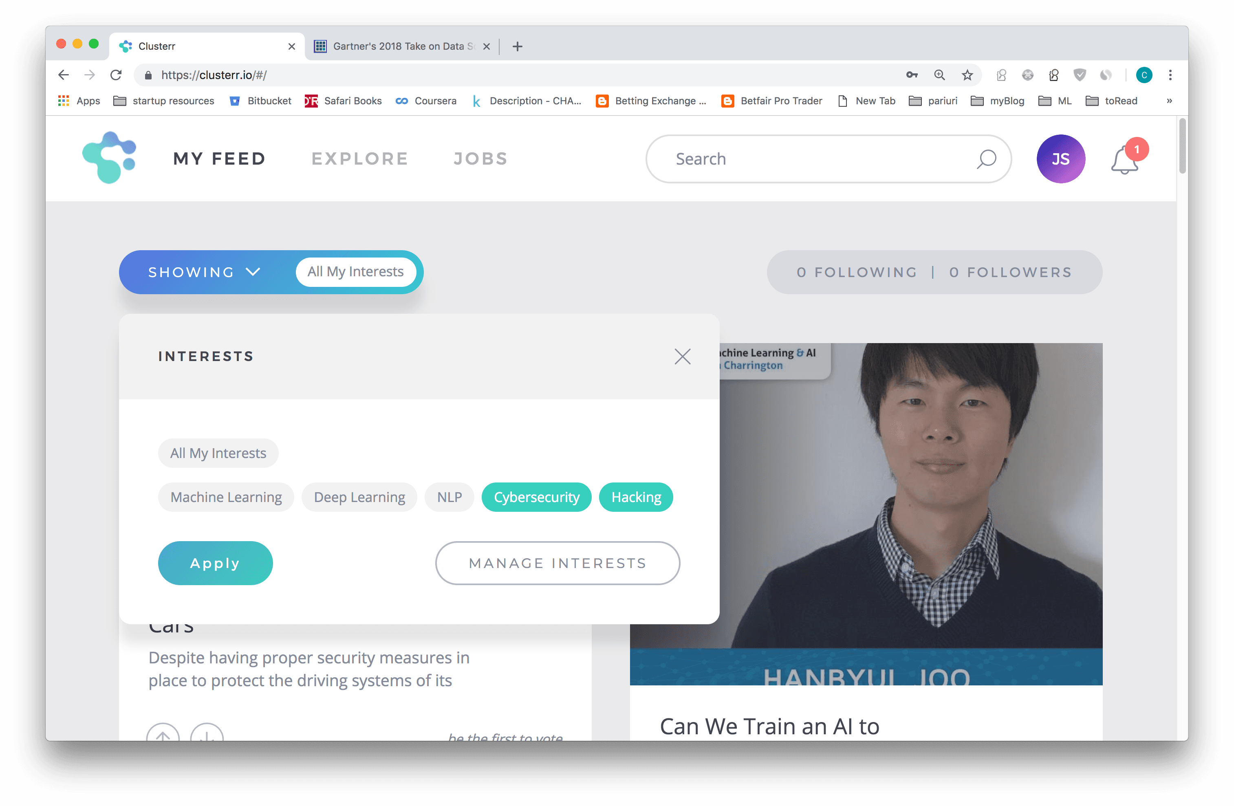This screenshot has width=1234, height=806.
Task: Open the notifications bell
Action: tap(1124, 160)
